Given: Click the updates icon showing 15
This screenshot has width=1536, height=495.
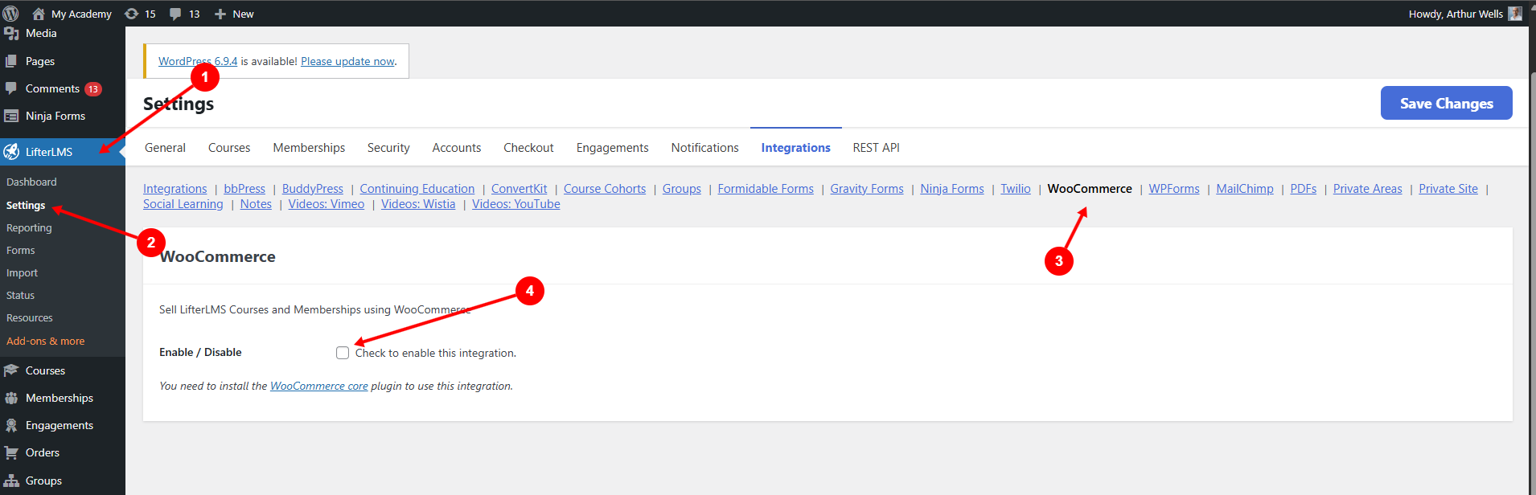Looking at the screenshot, I should (x=132, y=14).
